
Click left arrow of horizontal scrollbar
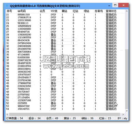tap(7, 114)
